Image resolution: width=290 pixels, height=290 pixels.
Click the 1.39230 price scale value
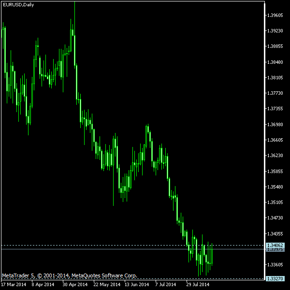click(275, 31)
